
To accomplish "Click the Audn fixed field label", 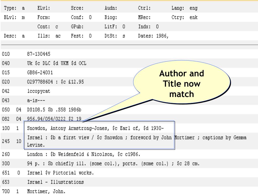I will click(111, 8).
